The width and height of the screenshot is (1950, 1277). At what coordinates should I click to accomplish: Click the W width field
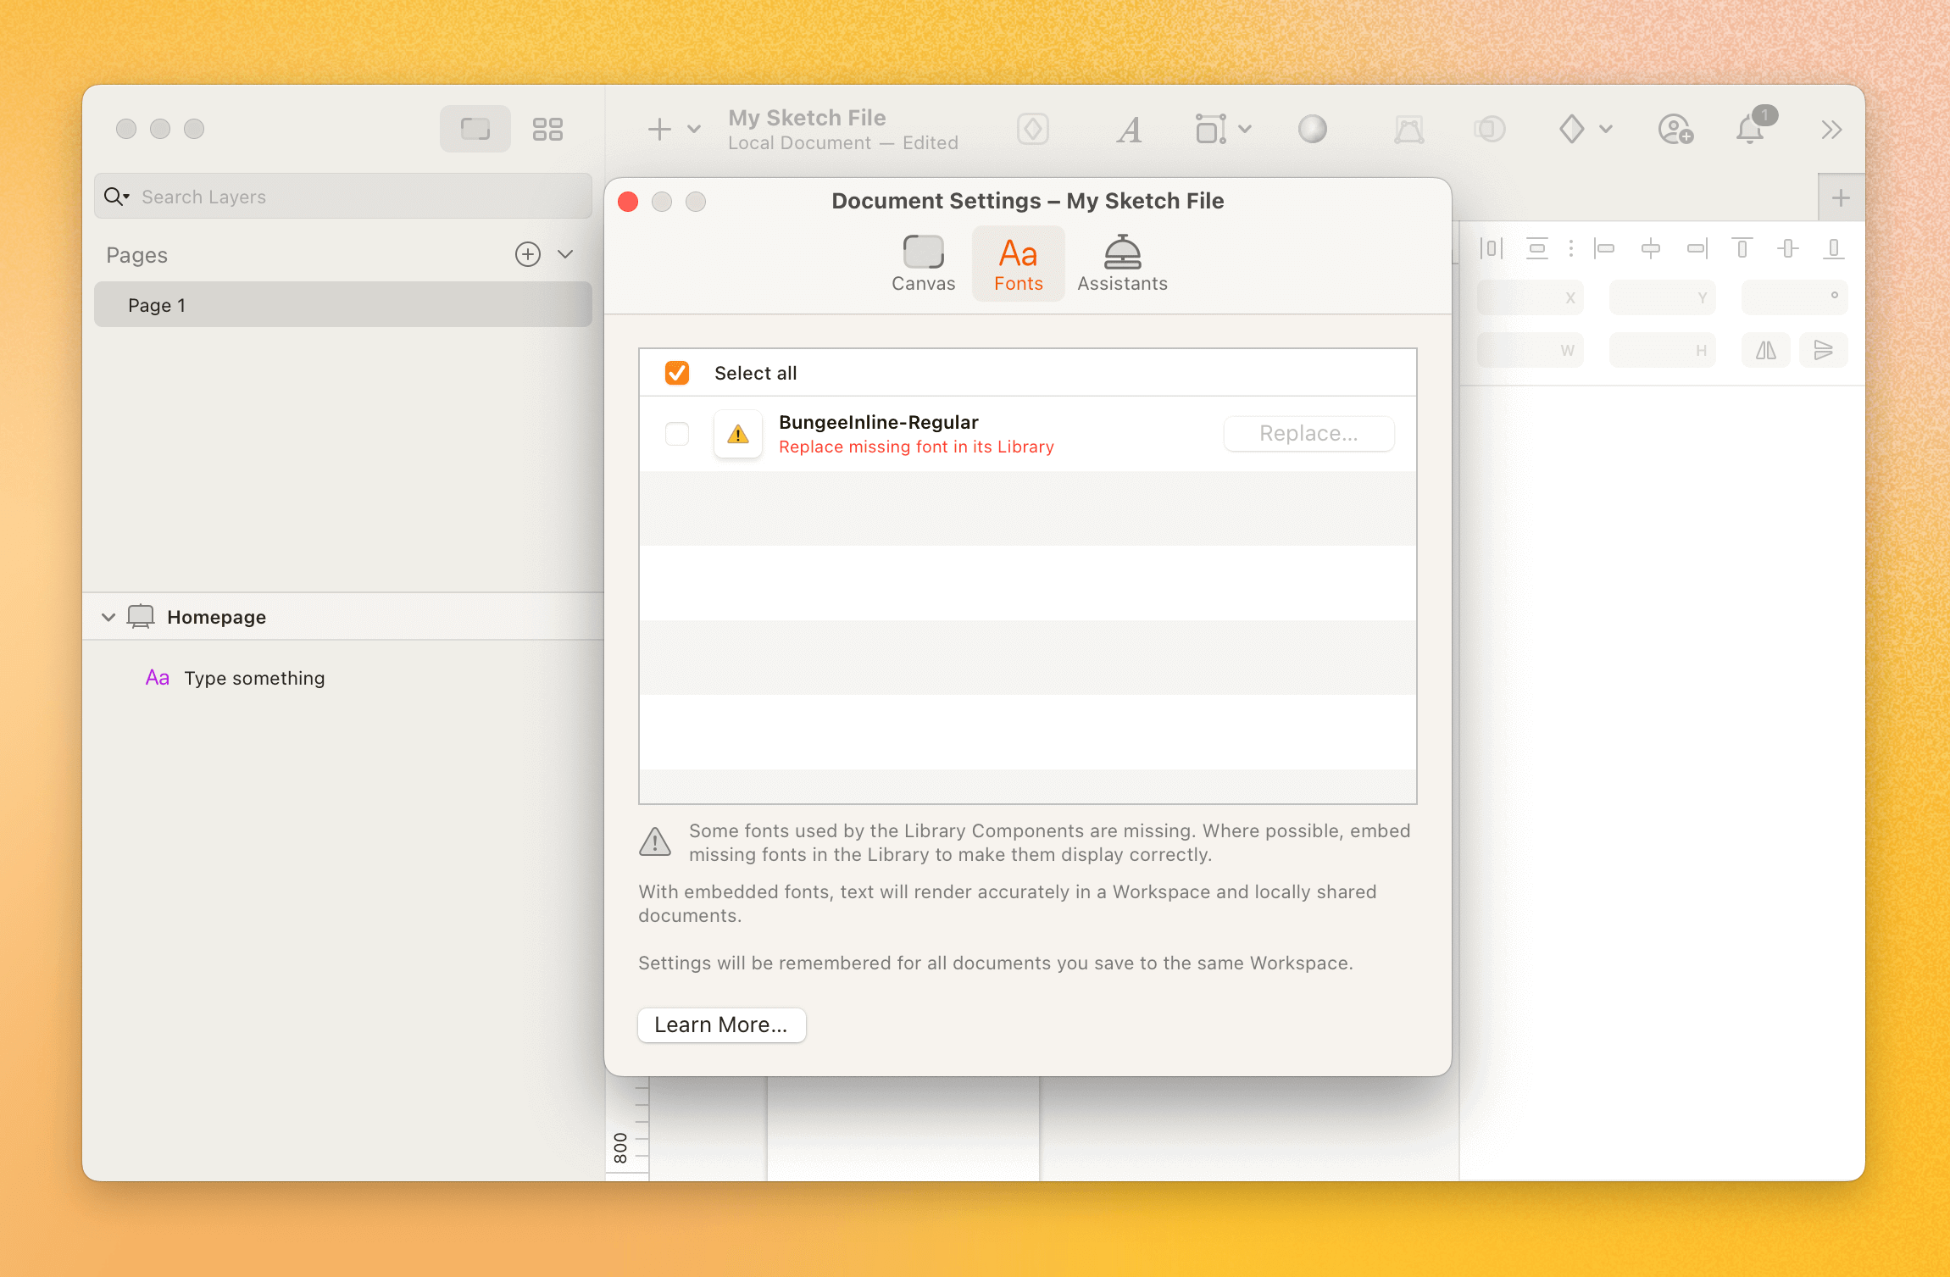(1531, 350)
